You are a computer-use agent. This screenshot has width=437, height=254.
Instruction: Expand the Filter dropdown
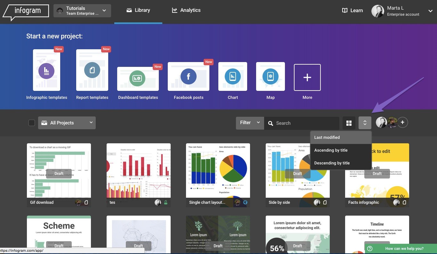[x=250, y=123]
